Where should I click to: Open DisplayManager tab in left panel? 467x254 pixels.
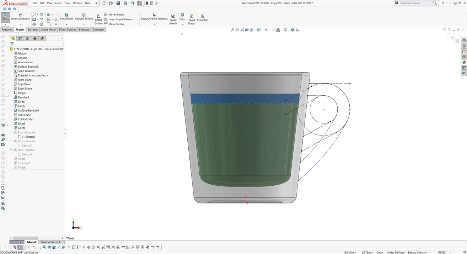pyautogui.click(x=42, y=38)
